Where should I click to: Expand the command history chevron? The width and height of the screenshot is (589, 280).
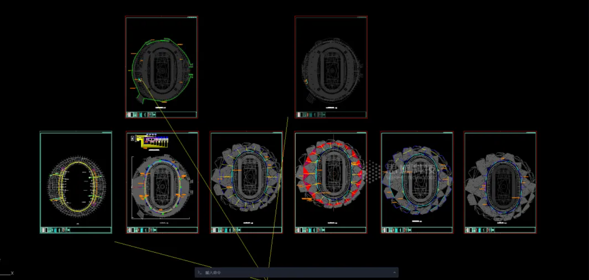point(394,273)
